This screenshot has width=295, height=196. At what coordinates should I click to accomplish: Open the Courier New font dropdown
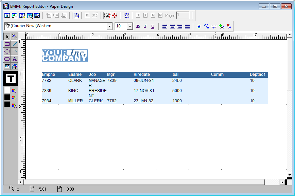click(x=109, y=26)
